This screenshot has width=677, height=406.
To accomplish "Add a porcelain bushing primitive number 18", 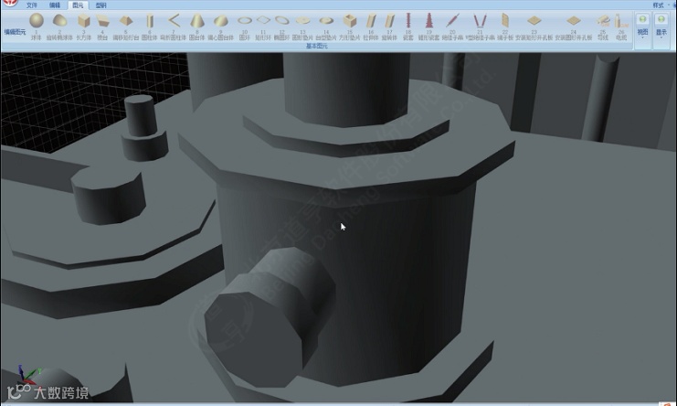I will pyautogui.click(x=408, y=26).
